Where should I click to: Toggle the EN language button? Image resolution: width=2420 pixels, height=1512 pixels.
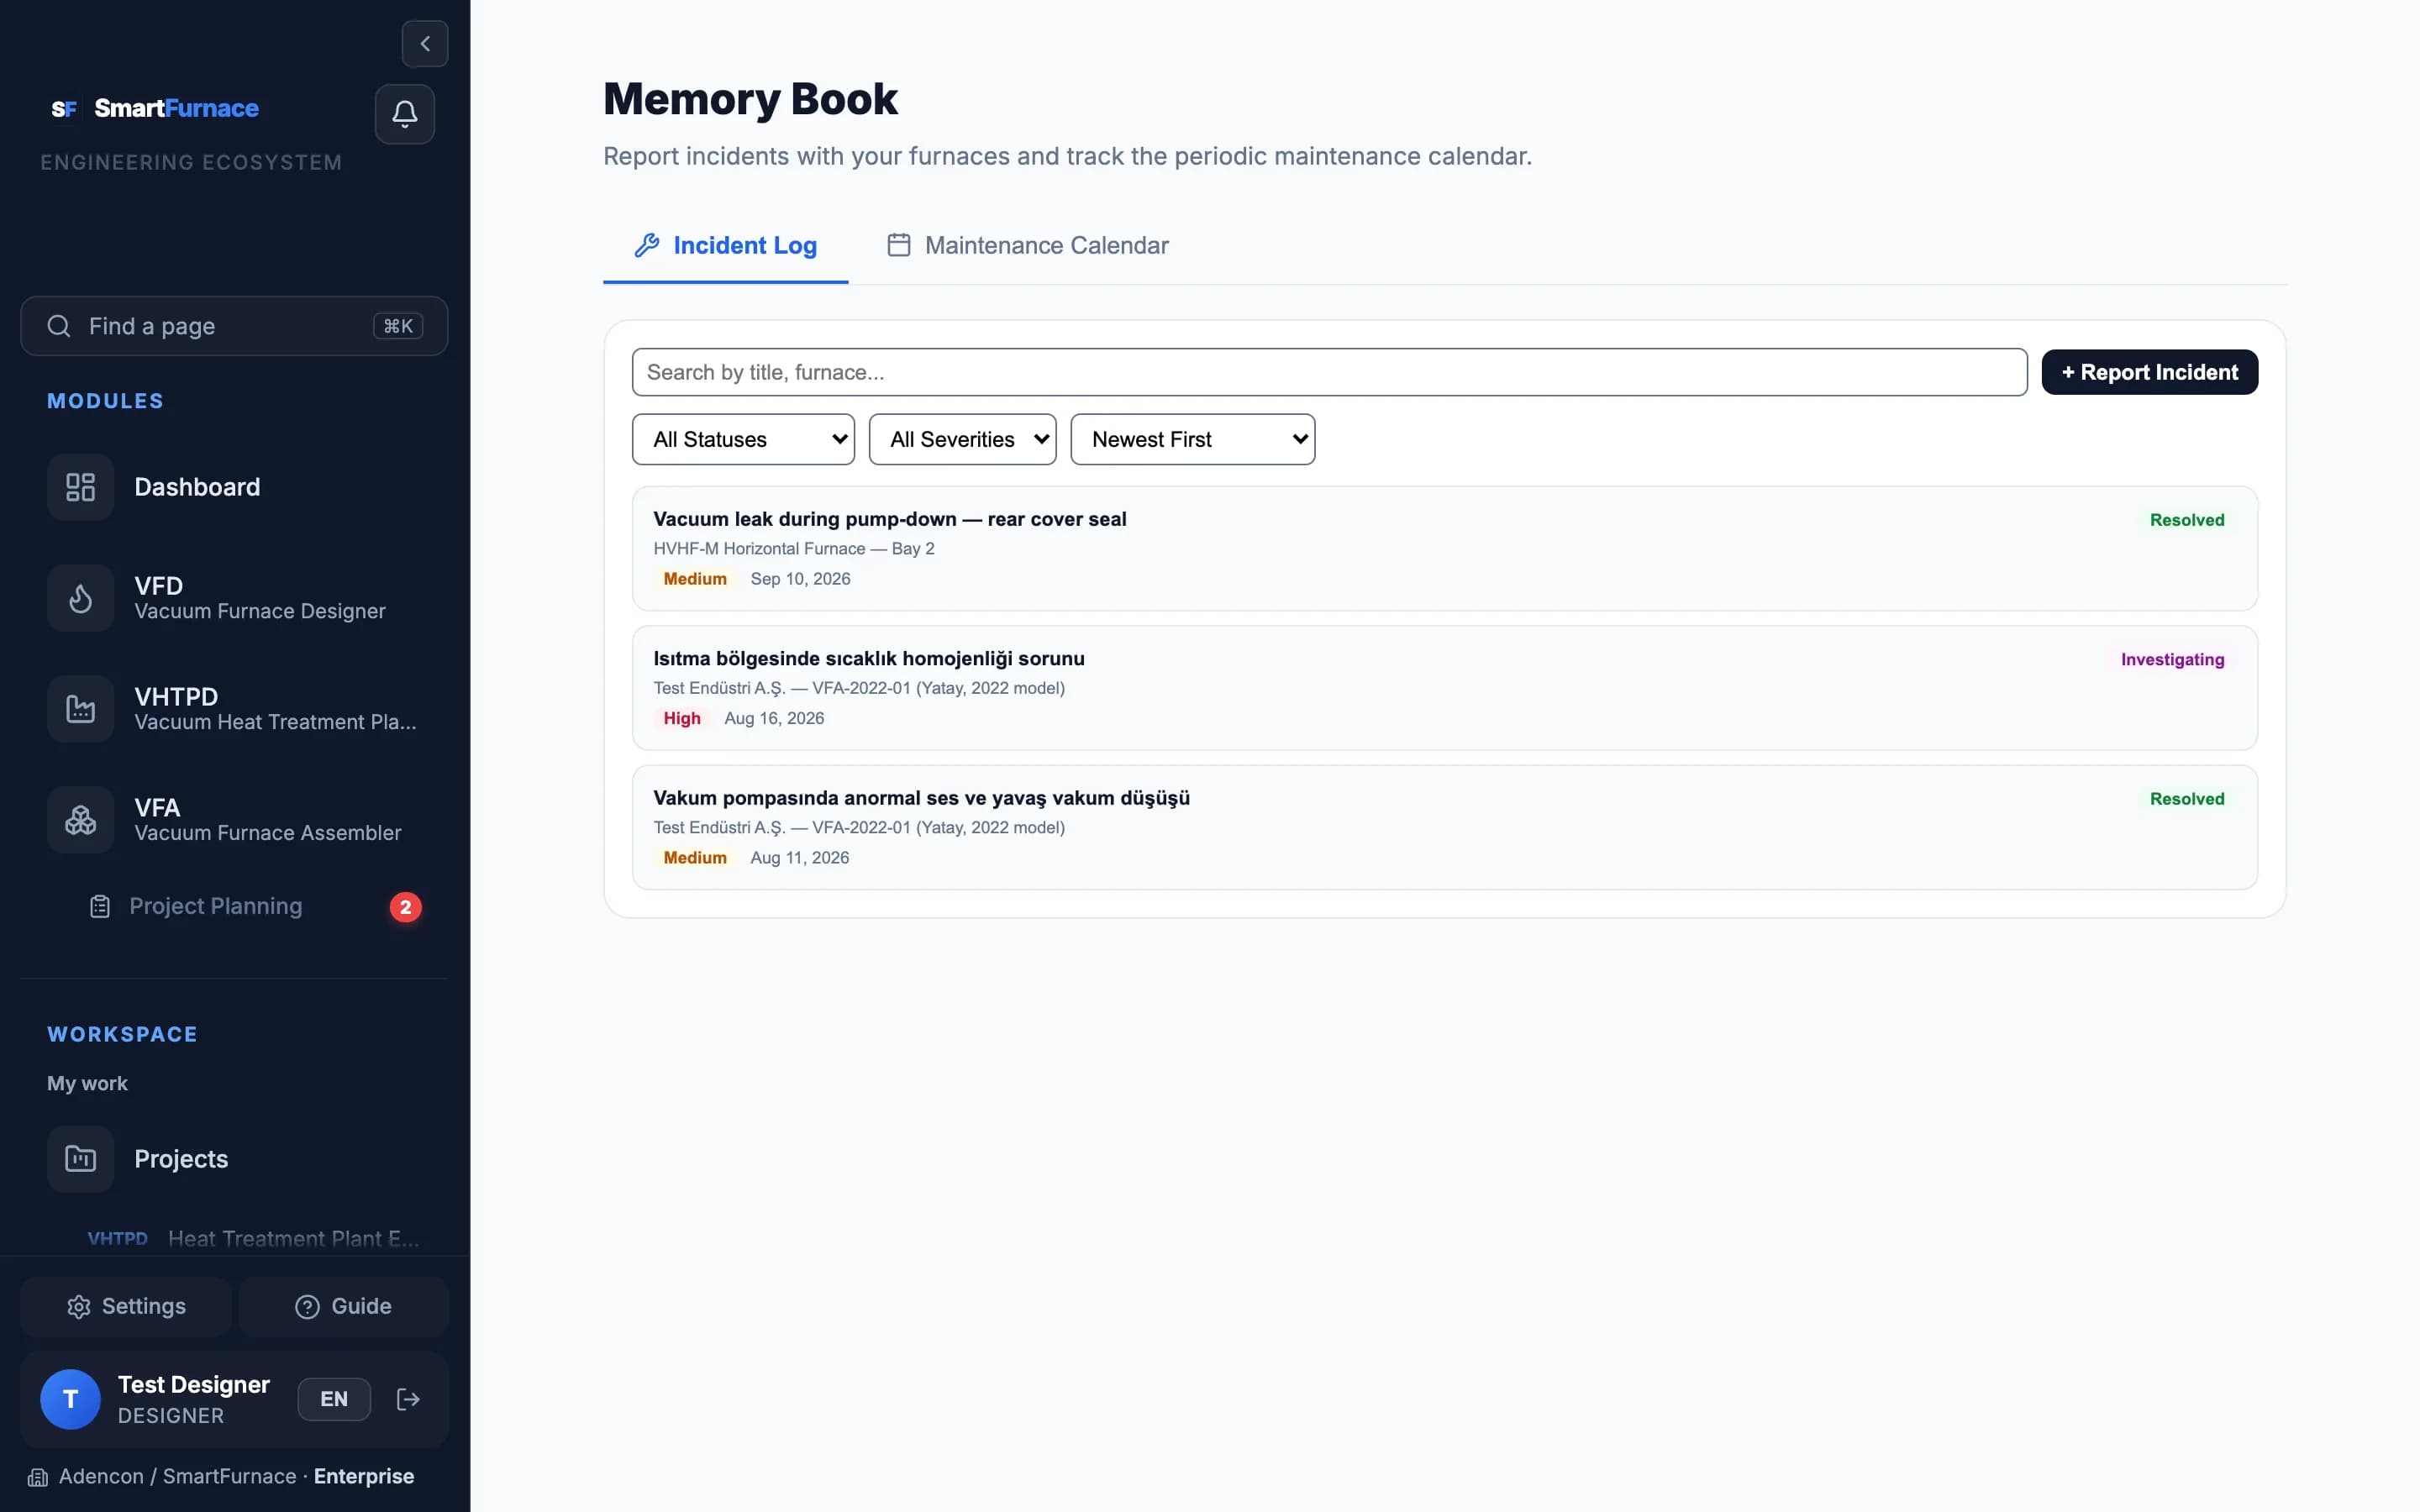[x=334, y=1399]
